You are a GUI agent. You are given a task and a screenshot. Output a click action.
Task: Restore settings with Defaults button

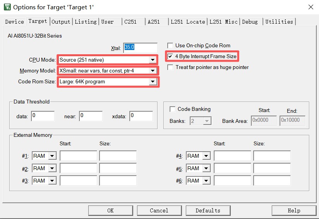tap(208, 210)
